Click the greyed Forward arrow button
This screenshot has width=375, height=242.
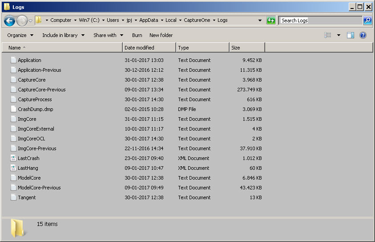click(22, 21)
